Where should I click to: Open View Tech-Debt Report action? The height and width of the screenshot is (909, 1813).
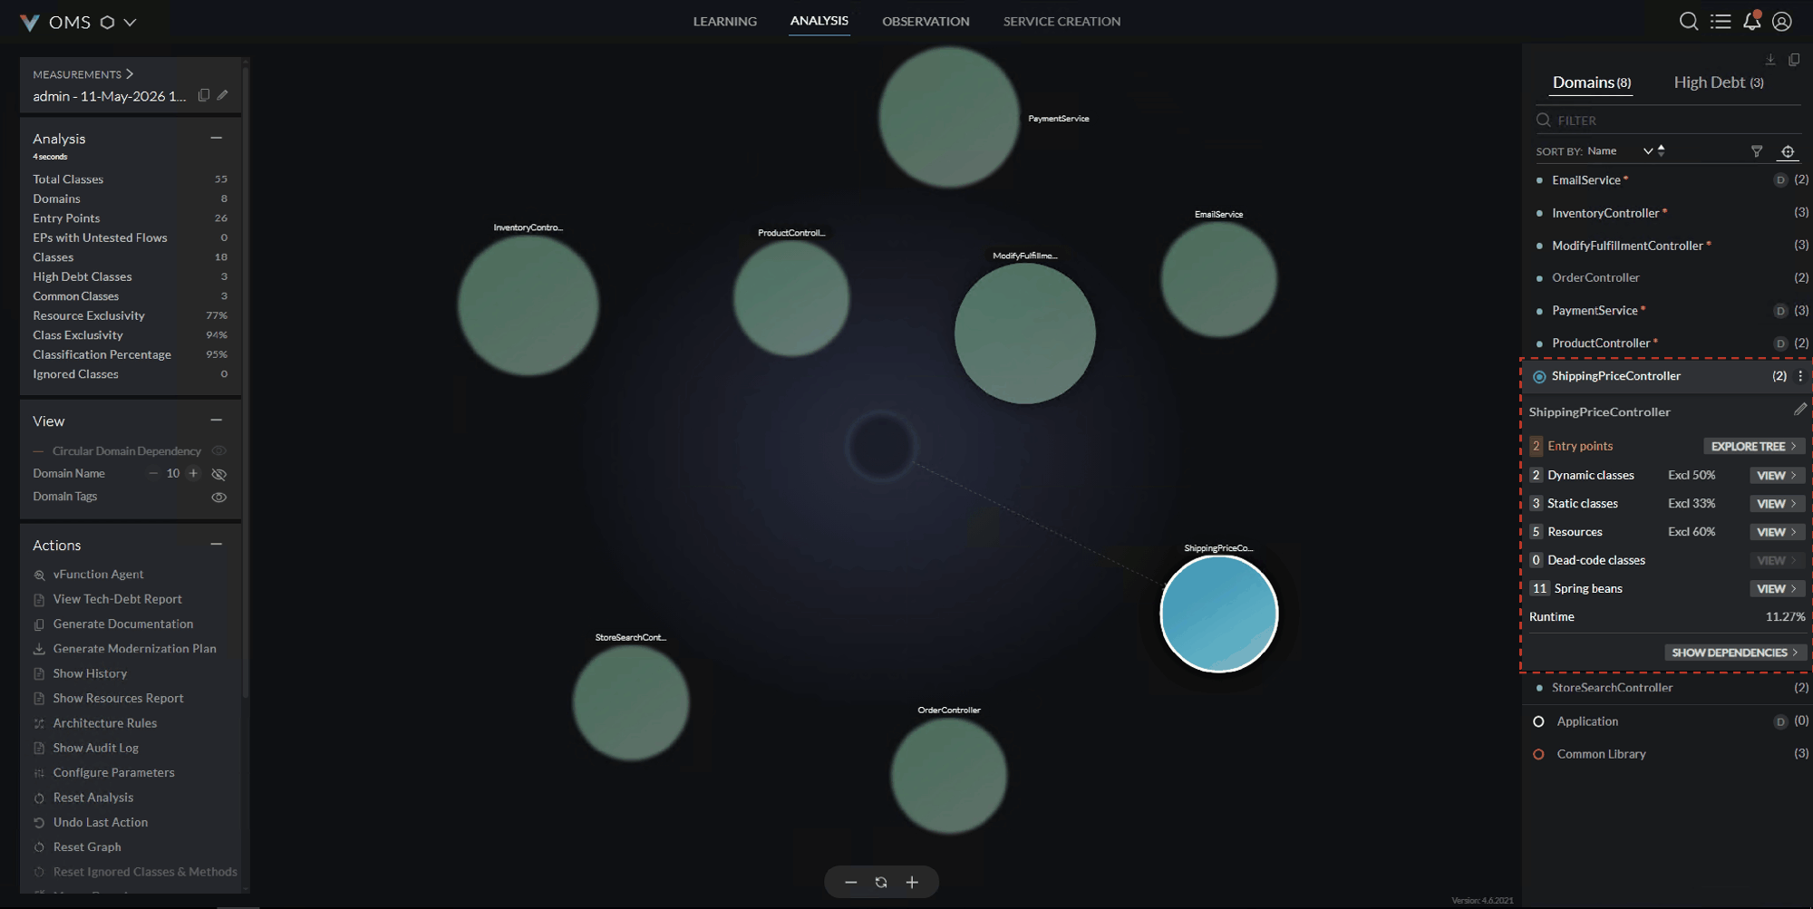[x=117, y=599]
